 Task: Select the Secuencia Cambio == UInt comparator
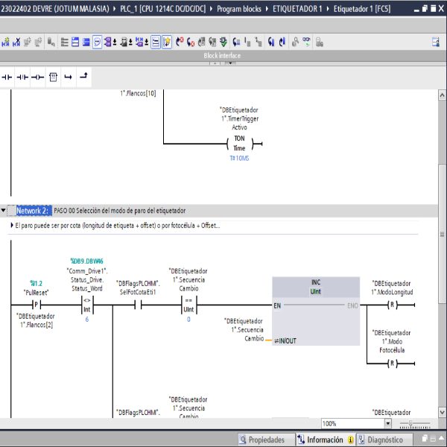(x=188, y=305)
